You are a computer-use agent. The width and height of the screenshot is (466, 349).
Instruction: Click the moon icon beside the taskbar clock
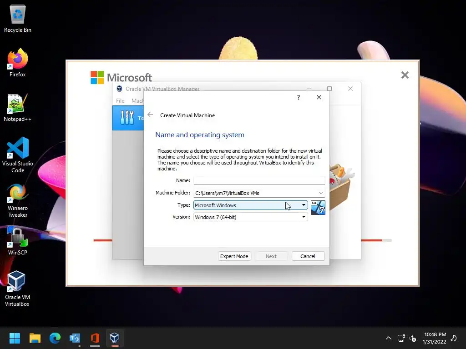pos(454,338)
